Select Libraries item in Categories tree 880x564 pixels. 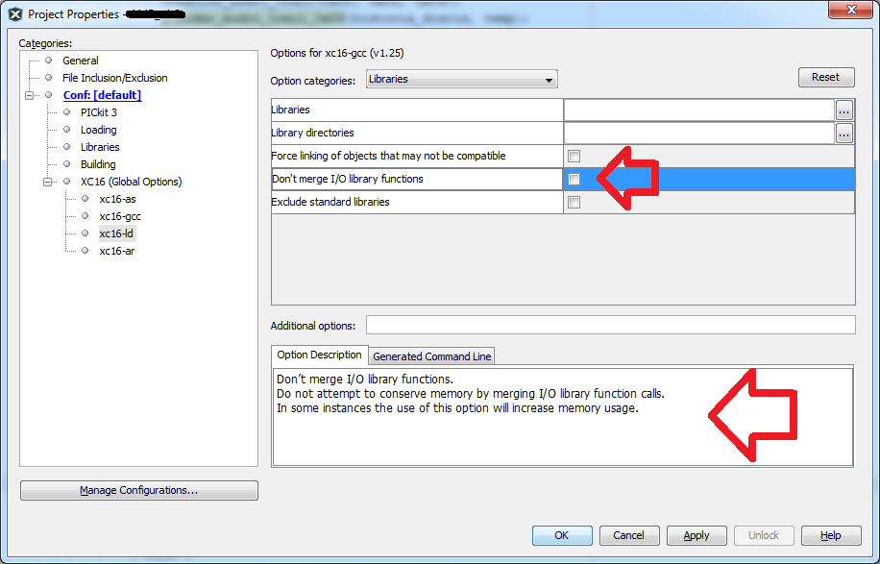(100, 147)
